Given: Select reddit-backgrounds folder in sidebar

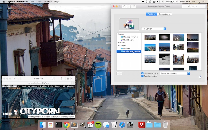Looking at the screenshot, I should coord(129,51).
